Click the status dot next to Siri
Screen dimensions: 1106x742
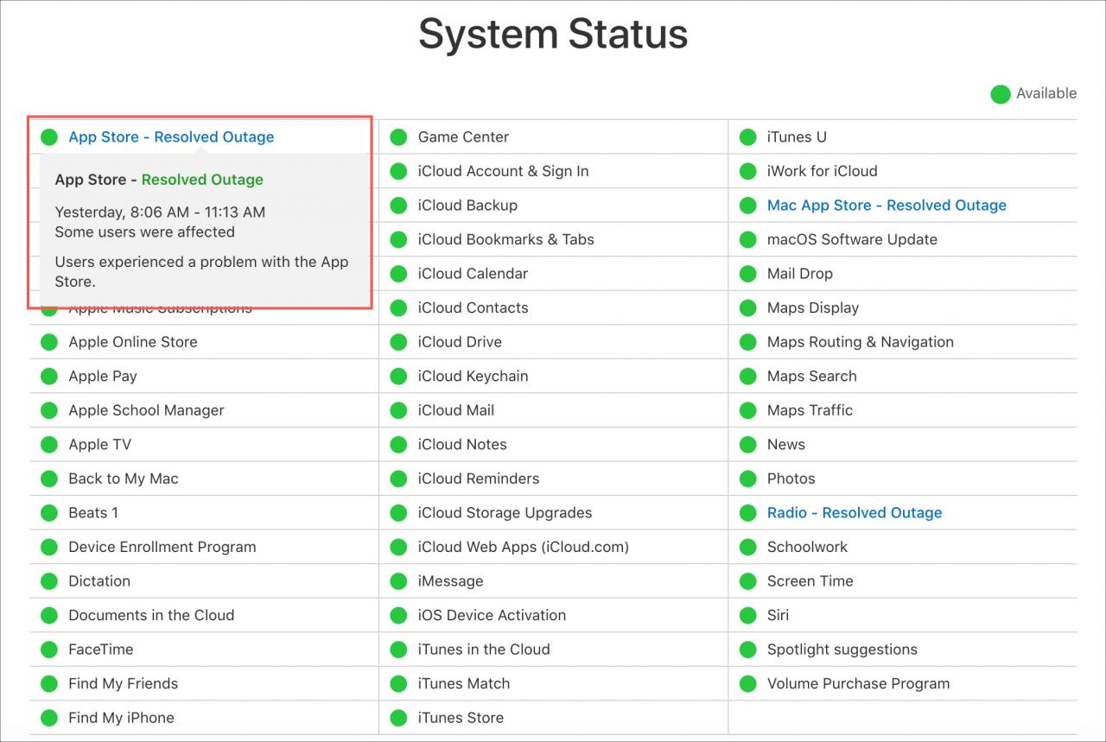(x=747, y=616)
